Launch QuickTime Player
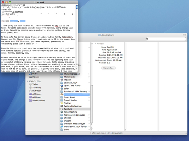 tap(72, 86)
